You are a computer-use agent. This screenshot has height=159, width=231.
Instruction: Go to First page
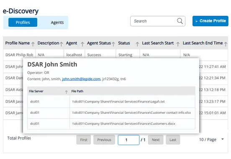coord(84,140)
